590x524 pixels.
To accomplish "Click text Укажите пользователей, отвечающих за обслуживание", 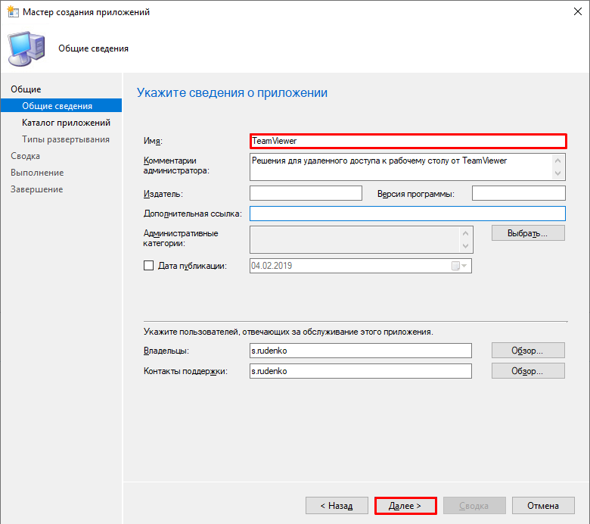I will pyautogui.click(x=288, y=332).
